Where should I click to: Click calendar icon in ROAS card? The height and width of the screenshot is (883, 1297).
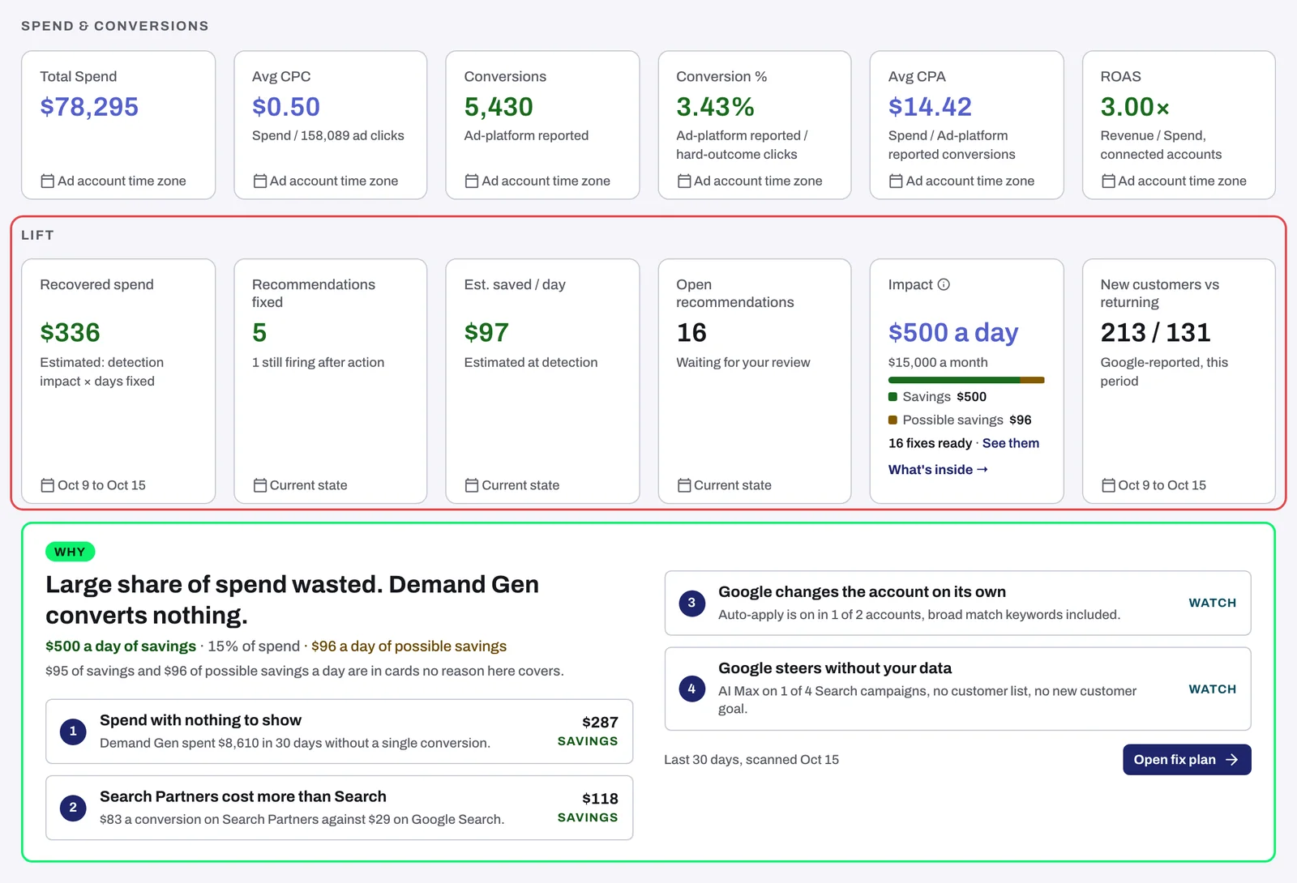pyautogui.click(x=1108, y=181)
